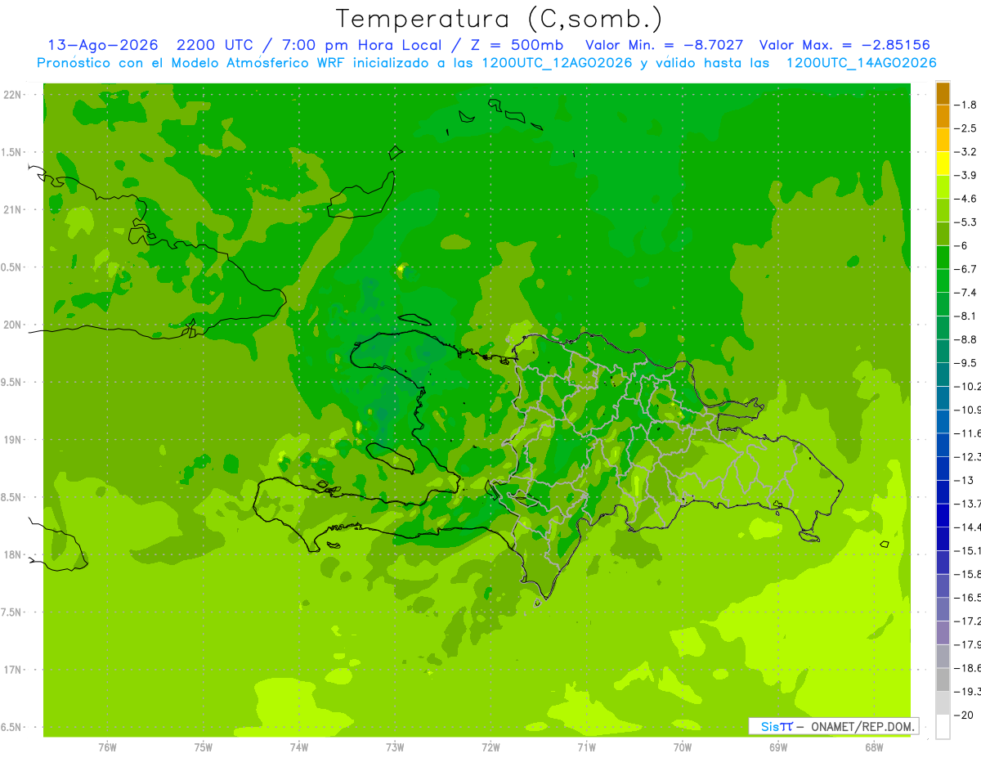Click legend swatch between -8.1 and -8.8
The image size is (981, 758).
click(943, 327)
